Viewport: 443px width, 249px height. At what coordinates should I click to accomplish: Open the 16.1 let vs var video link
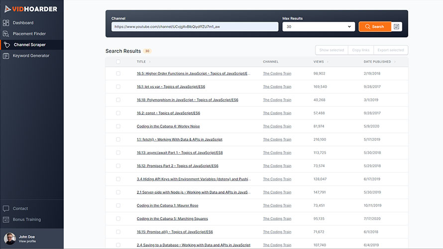coord(171,87)
